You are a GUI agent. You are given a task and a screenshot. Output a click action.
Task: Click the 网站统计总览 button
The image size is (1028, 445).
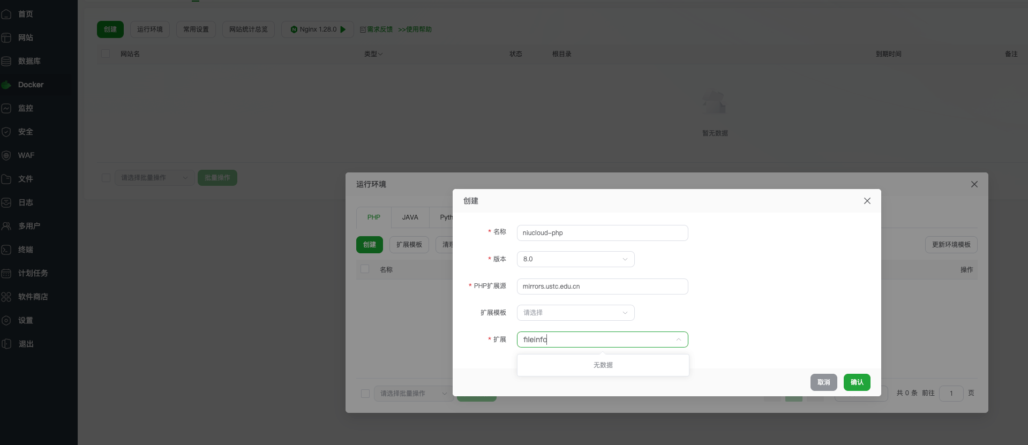[x=249, y=29]
